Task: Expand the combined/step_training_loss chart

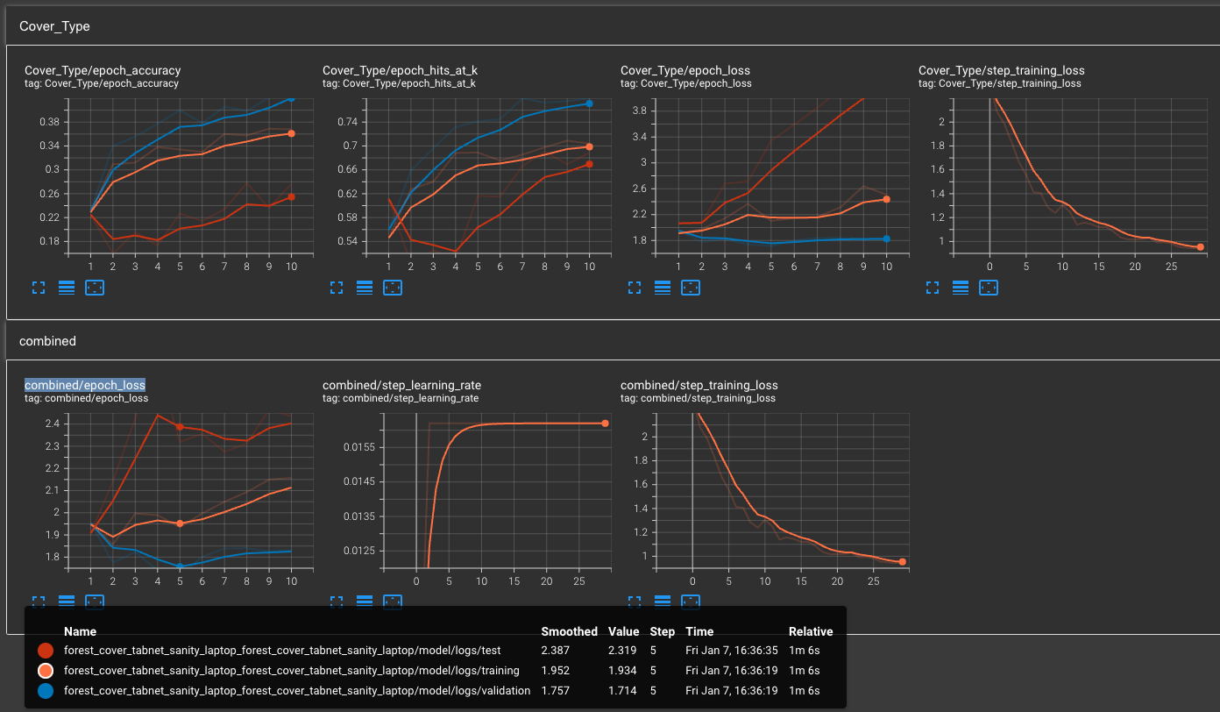Action: (635, 602)
